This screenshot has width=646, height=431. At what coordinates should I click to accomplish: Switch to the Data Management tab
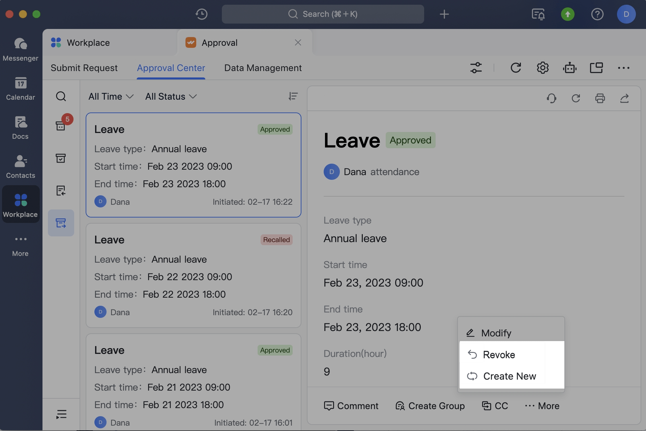263,68
